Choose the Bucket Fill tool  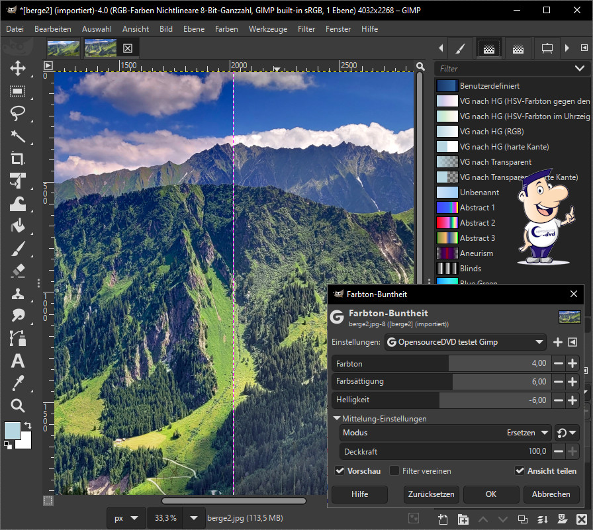tap(18, 226)
